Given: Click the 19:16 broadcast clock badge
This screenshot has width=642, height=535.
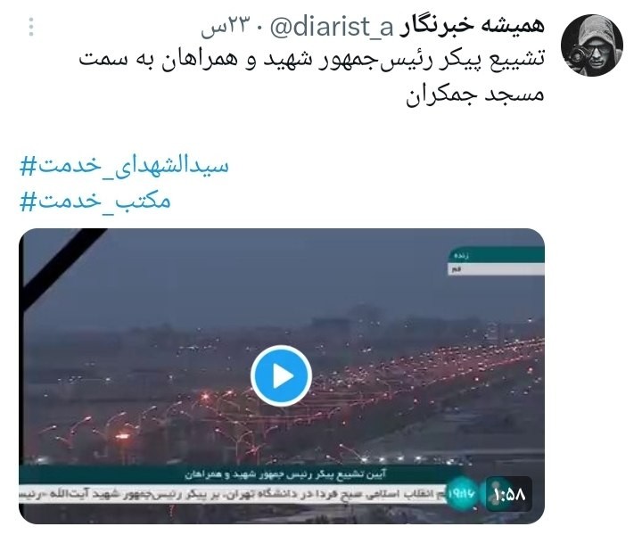Looking at the screenshot, I should point(462,493).
